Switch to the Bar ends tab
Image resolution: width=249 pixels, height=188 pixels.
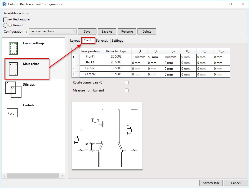[102, 41]
